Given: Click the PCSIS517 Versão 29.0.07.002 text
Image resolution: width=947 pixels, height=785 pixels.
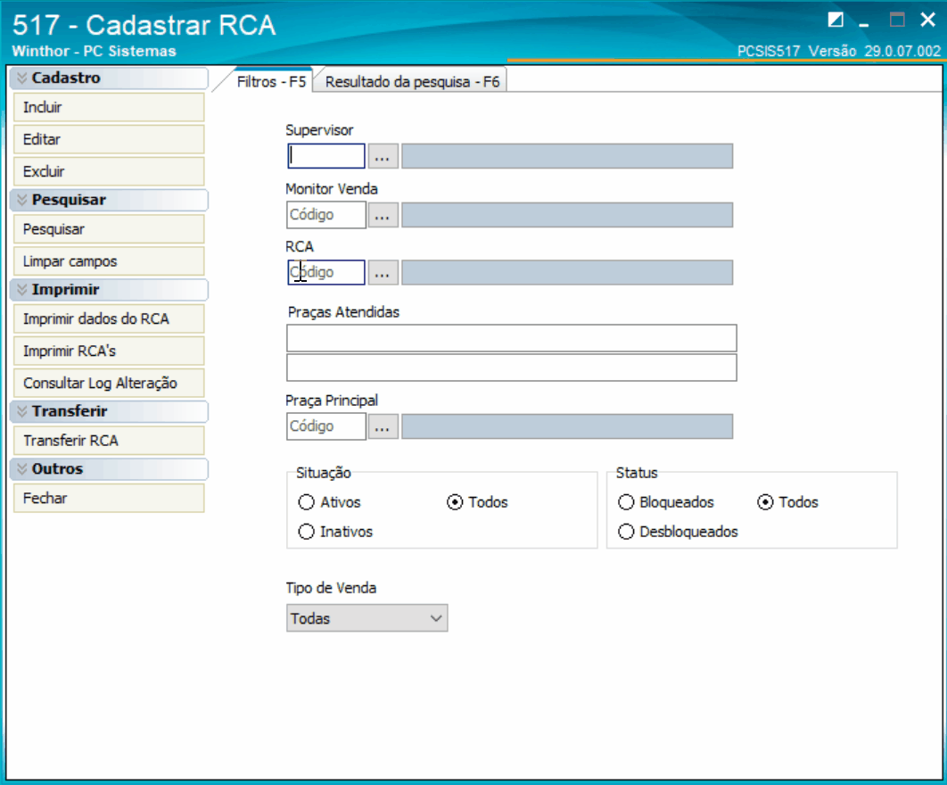Looking at the screenshot, I should [839, 52].
